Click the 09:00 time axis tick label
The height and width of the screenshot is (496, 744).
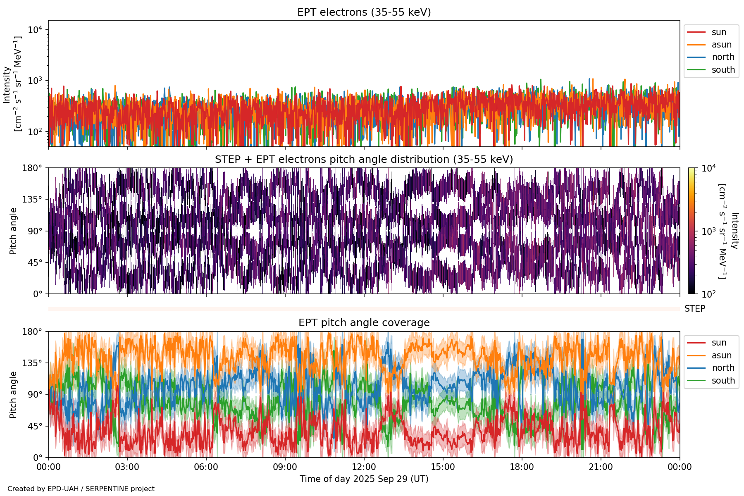tap(285, 467)
